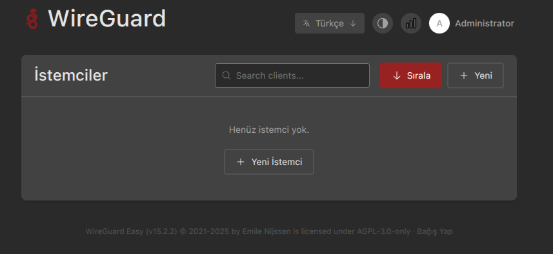Click the WireGuard dragon logo icon
Image resolution: width=553 pixels, height=254 pixels.
(x=32, y=19)
